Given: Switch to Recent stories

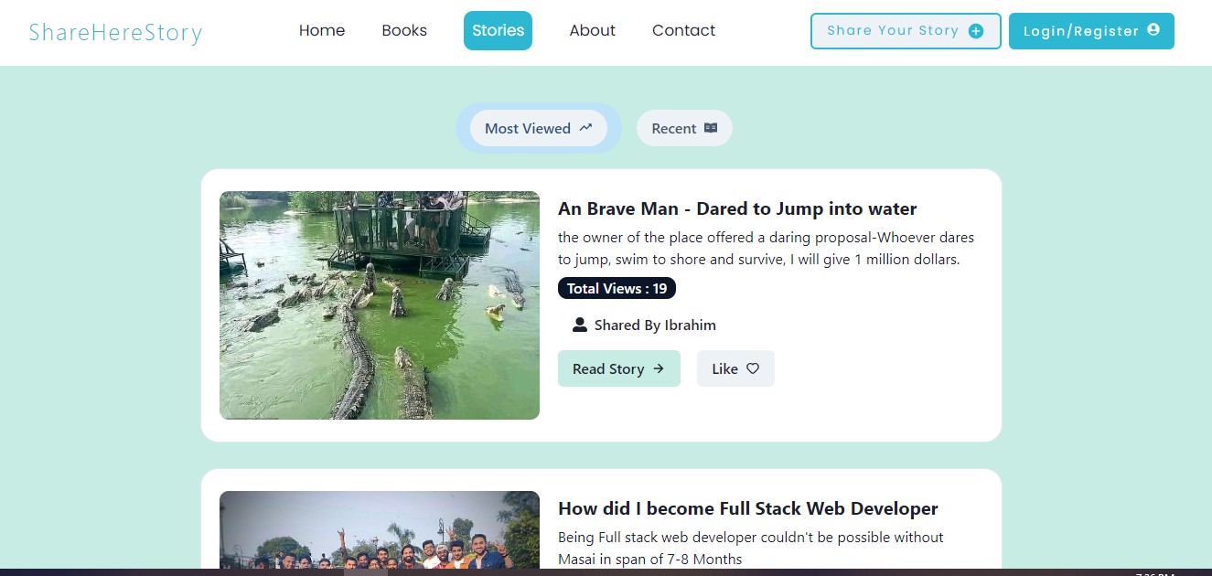Looking at the screenshot, I should click(684, 128).
